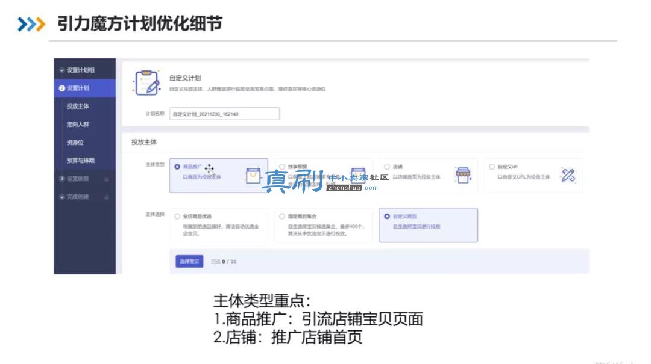Click the lock icon beside 设置创意

(x=107, y=179)
